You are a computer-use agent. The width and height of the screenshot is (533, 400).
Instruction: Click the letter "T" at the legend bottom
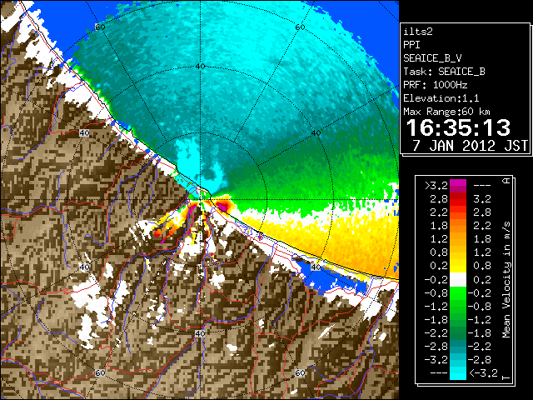(x=506, y=377)
